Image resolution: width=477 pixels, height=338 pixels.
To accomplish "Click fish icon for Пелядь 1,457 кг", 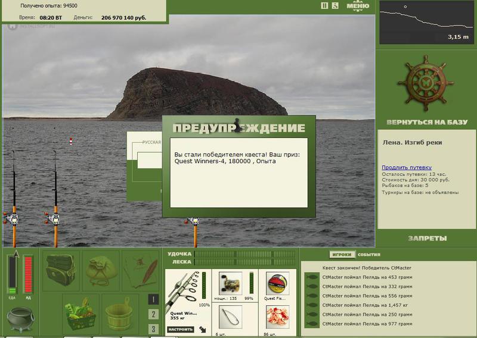I will [x=312, y=305].
